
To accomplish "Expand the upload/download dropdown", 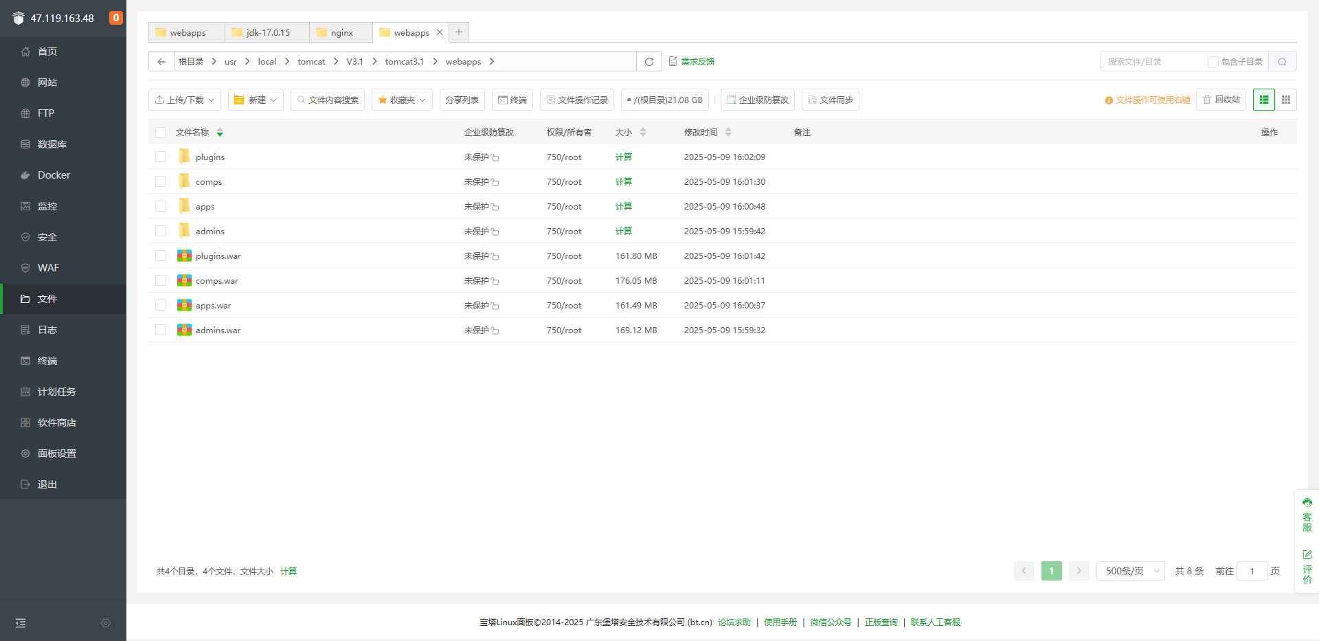I will coord(185,100).
